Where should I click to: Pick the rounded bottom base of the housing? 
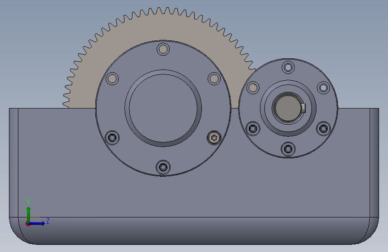(x=194, y=231)
